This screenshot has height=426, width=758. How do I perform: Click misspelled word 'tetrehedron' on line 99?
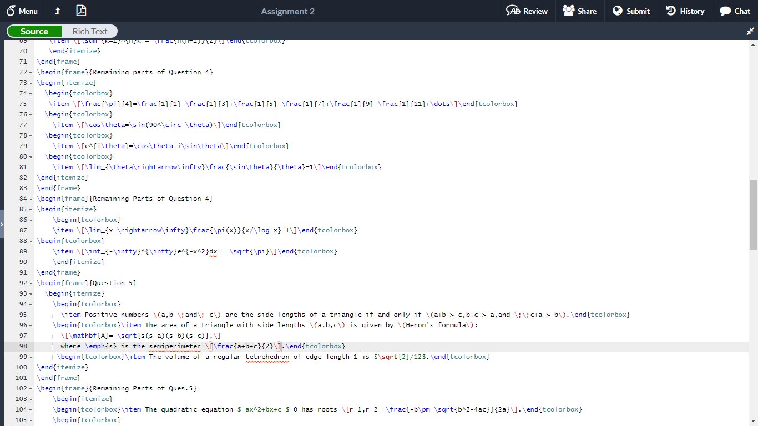pos(267,357)
